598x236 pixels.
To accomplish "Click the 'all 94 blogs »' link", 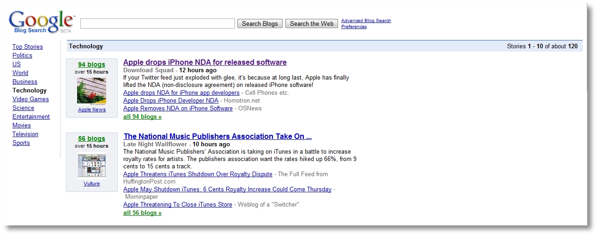I will 142,116.
